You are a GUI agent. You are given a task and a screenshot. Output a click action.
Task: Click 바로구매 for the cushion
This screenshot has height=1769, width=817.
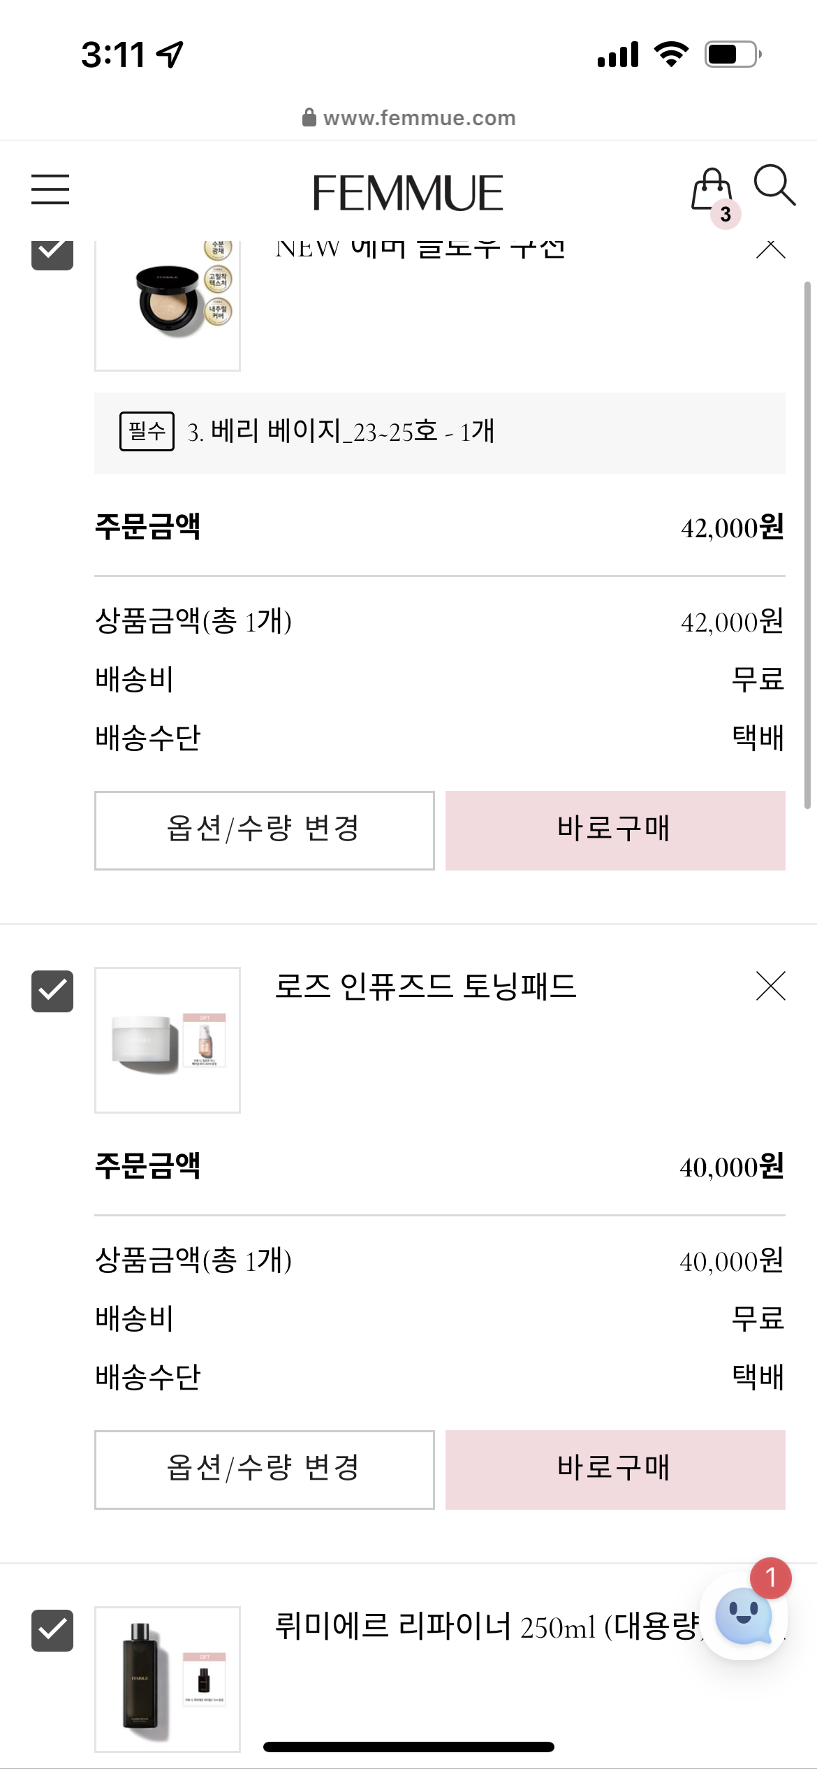click(615, 830)
